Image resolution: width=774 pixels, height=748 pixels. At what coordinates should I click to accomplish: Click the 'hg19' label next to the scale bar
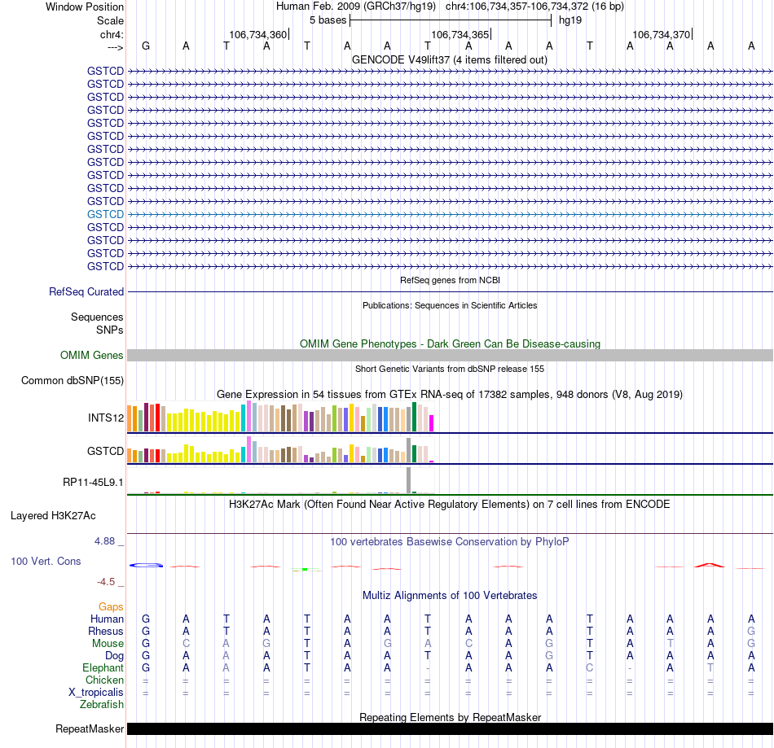[570, 20]
